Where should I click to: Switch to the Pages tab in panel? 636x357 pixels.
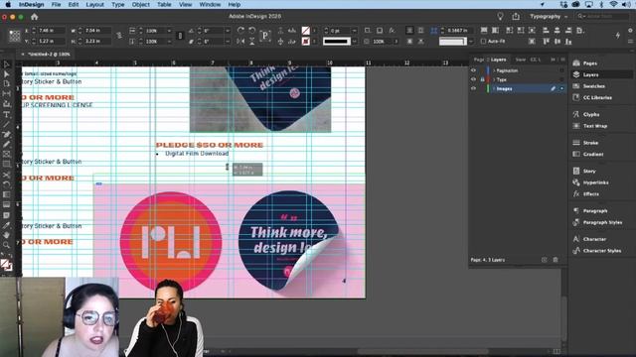(479, 59)
